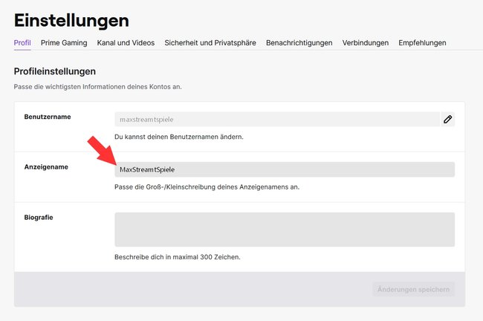
Task: Switch to the Profil tab
Action: coord(22,43)
